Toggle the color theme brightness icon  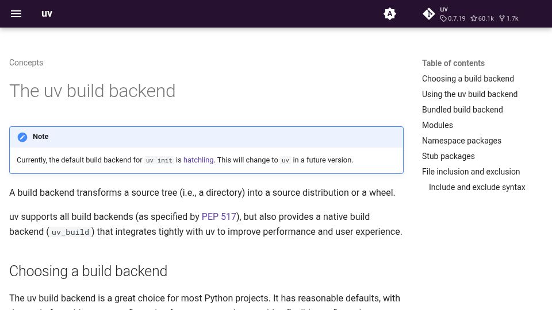point(390,14)
